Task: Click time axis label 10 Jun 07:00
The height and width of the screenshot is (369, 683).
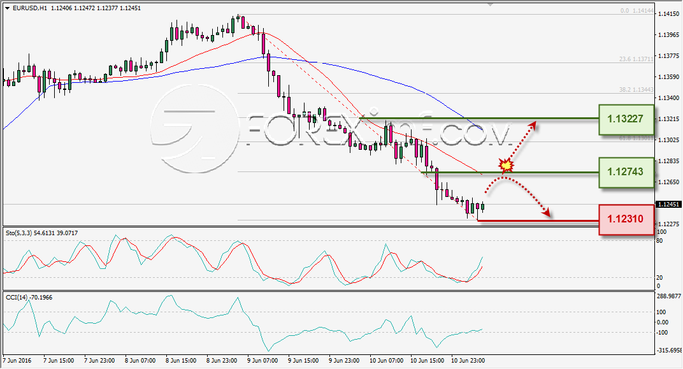Action: (387, 361)
